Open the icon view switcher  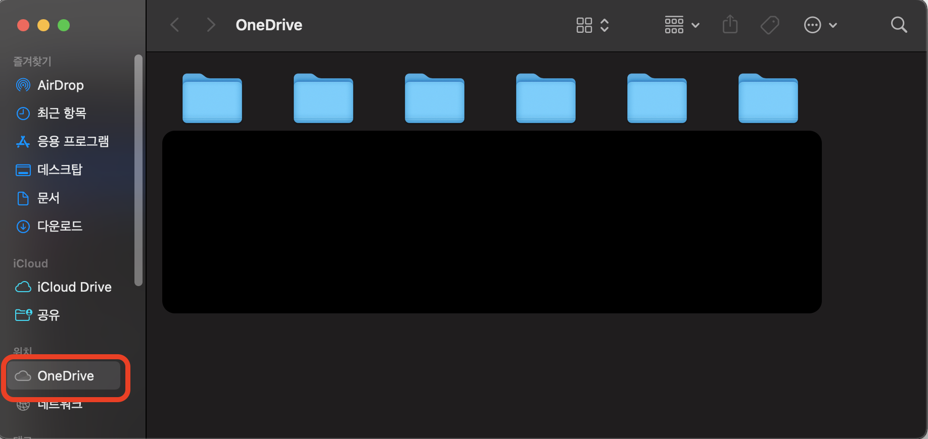(x=592, y=25)
